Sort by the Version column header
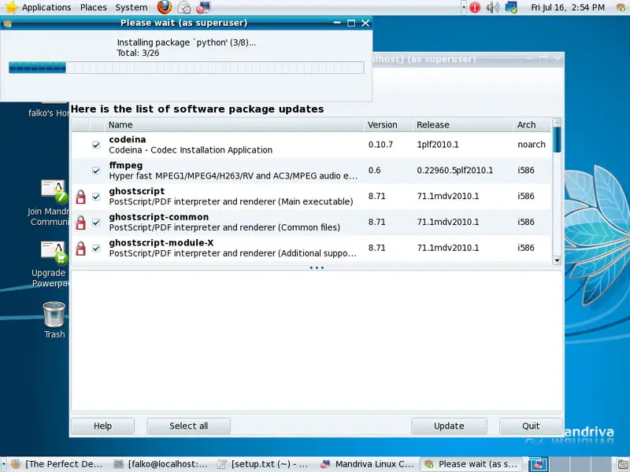Viewport: 630px width, 472px height. click(x=387, y=125)
